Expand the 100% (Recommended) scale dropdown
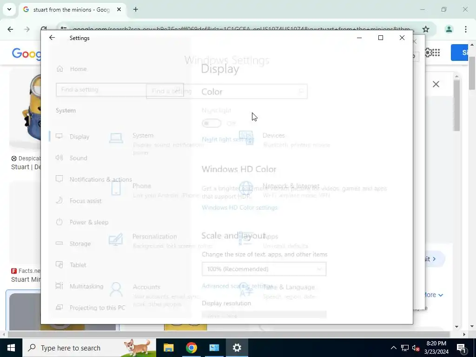Viewport: 476px width, 357px height. pos(264,269)
